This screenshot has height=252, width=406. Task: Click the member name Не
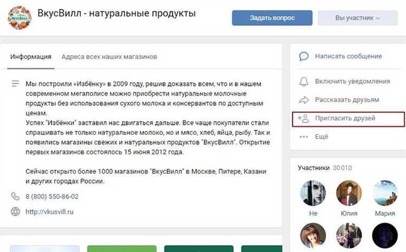click(x=313, y=214)
